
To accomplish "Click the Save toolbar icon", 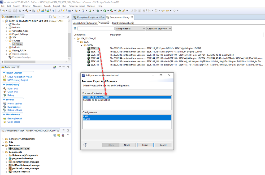I will click(x=10, y=11).
